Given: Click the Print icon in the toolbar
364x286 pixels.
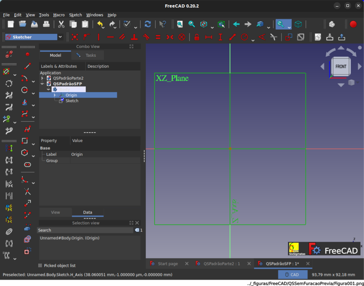Looking at the screenshot, I should tap(46, 24).
